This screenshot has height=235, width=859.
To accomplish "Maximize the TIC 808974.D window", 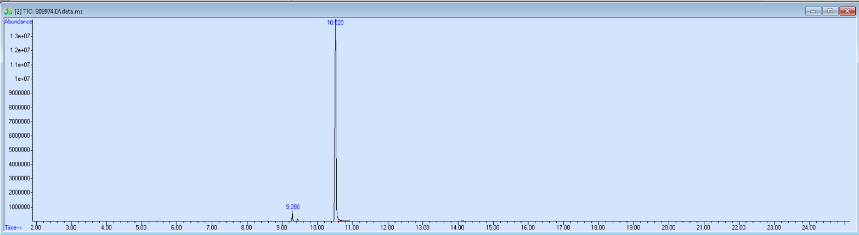I will [829, 10].
